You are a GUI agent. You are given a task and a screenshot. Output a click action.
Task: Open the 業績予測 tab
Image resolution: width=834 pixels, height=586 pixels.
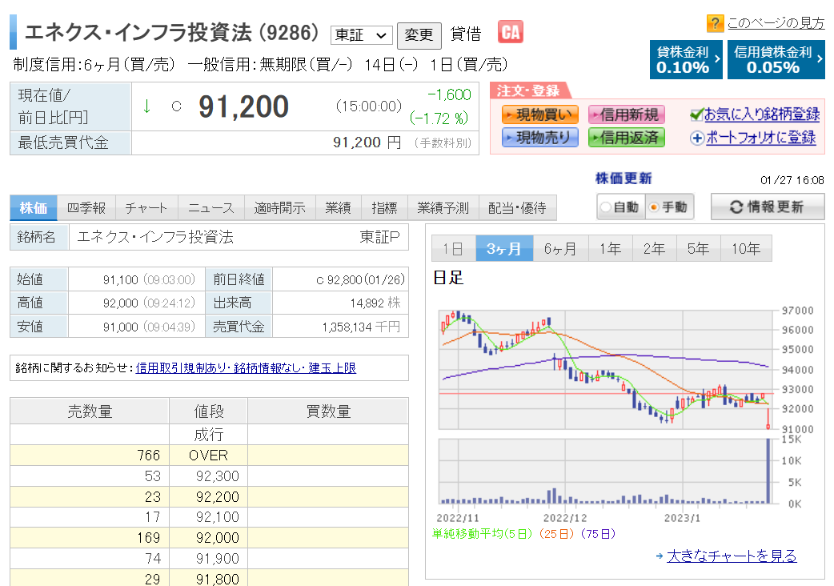pyautogui.click(x=443, y=208)
